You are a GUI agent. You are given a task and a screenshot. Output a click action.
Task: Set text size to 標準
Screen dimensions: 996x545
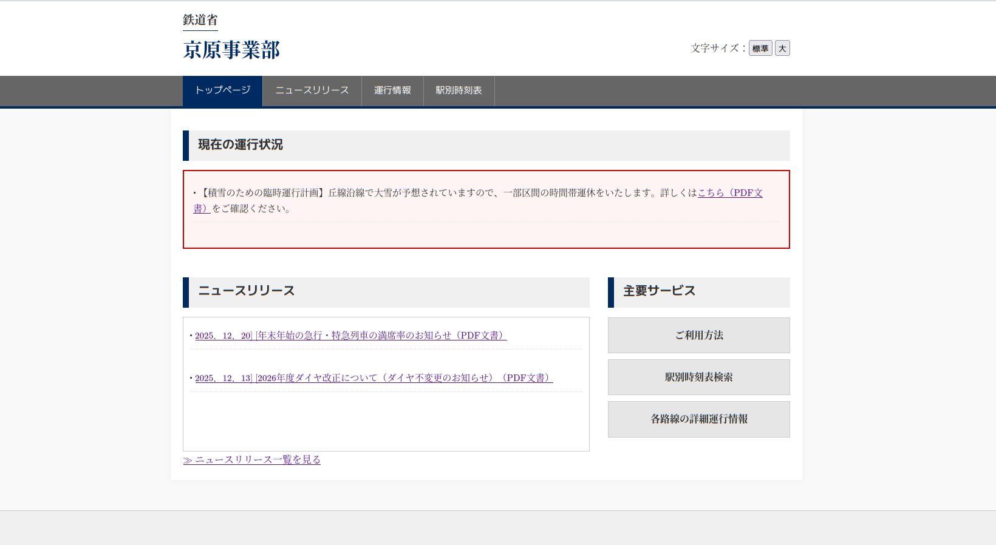tap(760, 49)
